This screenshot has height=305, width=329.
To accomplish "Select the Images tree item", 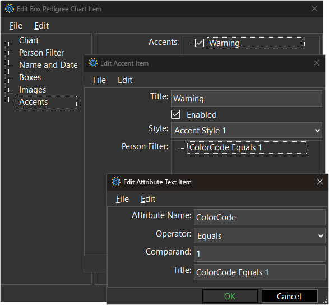I will (33, 90).
